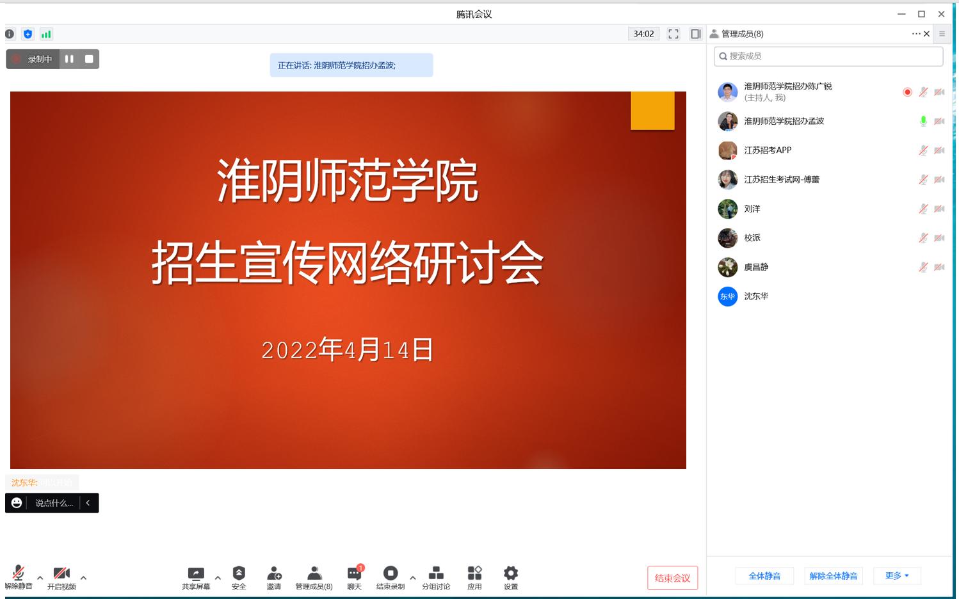Open the three-dot menu in members panel
This screenshot has height=599, width=959.
(915, 34)
